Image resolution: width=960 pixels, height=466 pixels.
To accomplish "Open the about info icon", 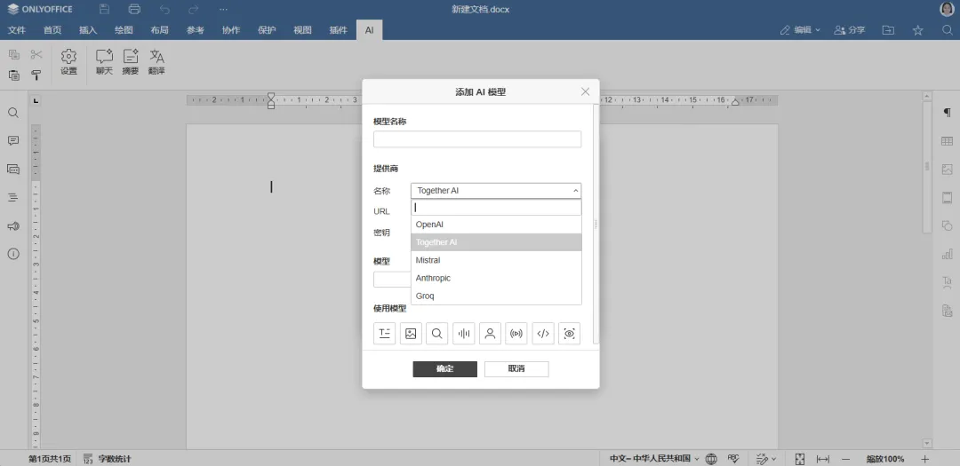I will tap(12, 254).
